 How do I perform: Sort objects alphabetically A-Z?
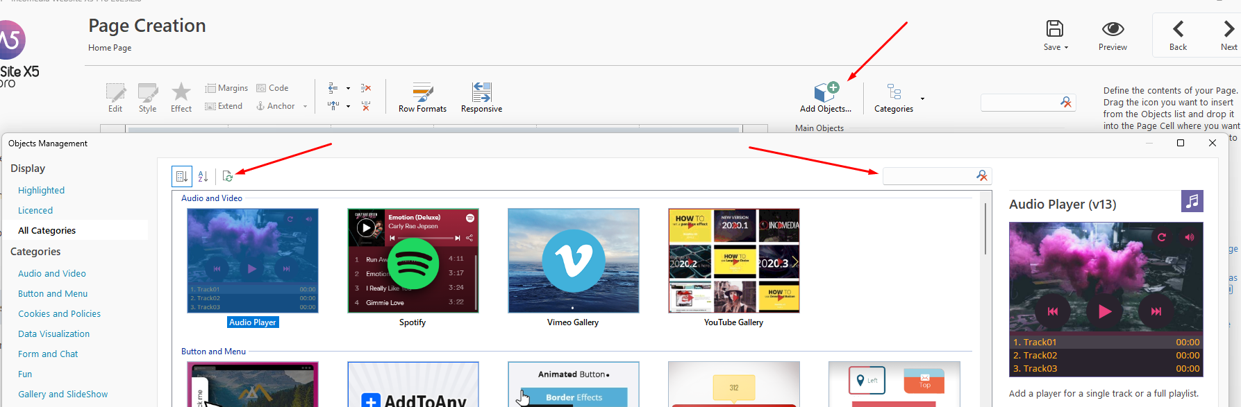click(x=203, y=176)
